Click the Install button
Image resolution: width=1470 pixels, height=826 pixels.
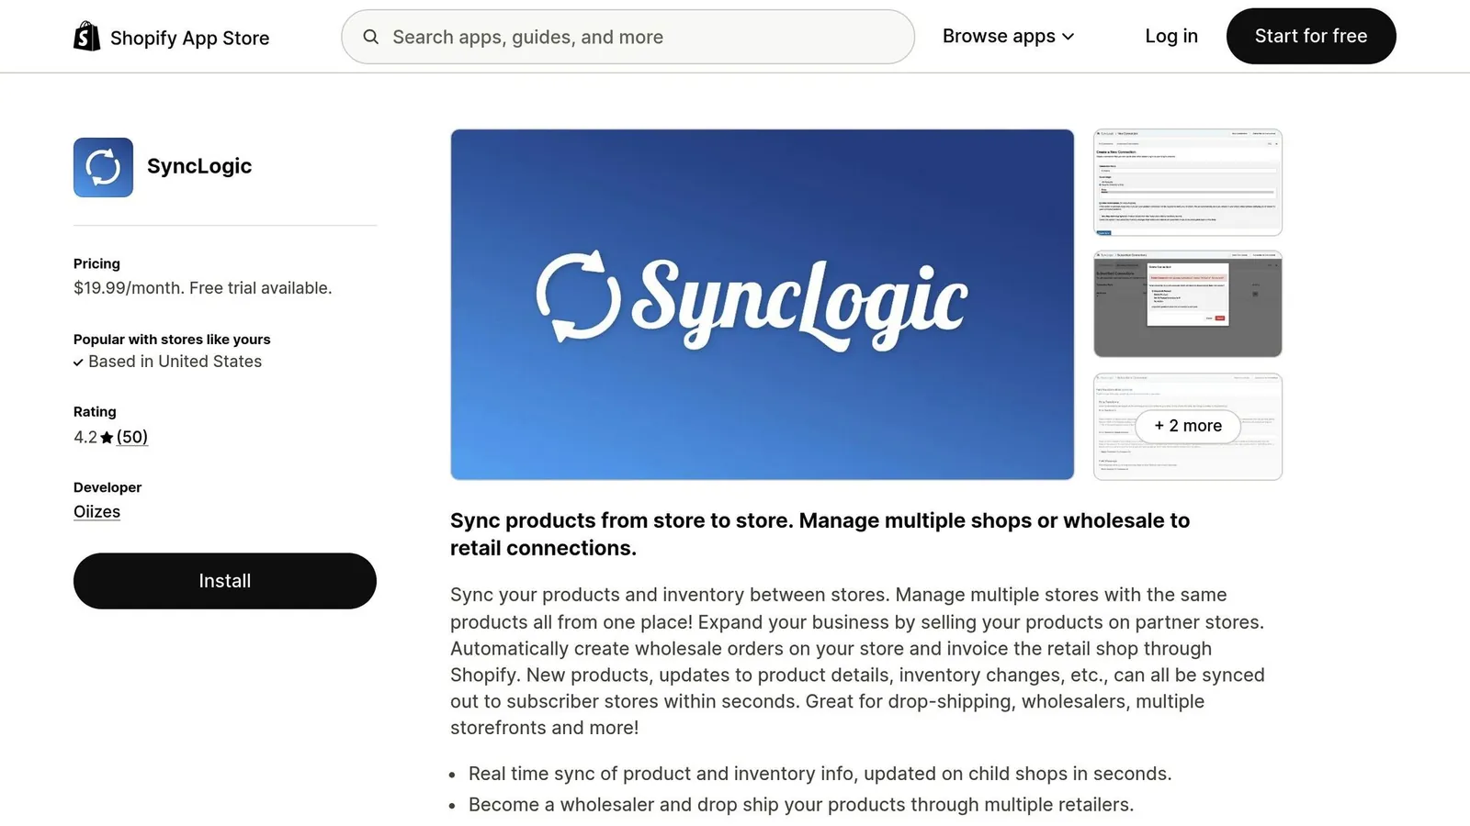(x=225, y=581)
